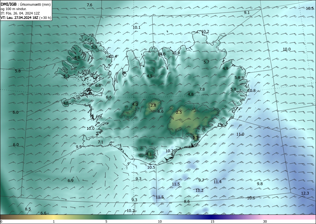Click the 9.8 value label
Viewport: 316px width, 224px height.
tap(260, 184)
